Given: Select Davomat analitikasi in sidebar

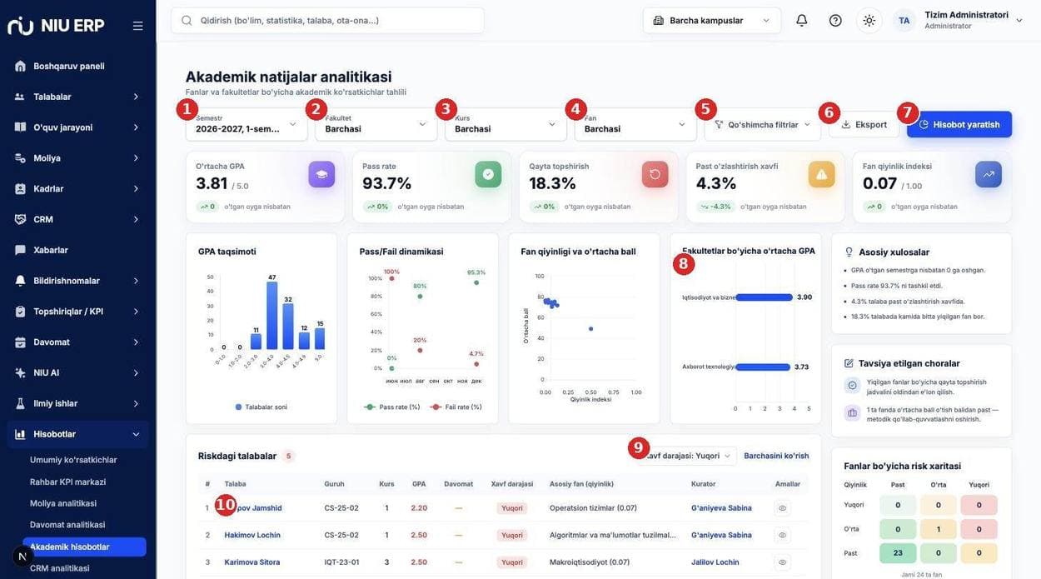Looking at the screenshot, I should point(67,525).
